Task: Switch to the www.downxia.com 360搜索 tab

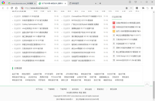Action: pos(22,3)
